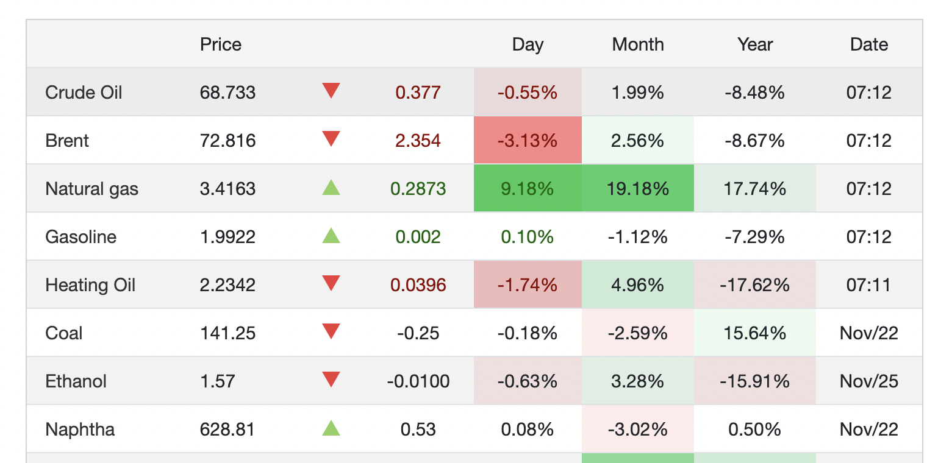
Task: Click the Coal day change -0.18%
Action: pos(528,333)
